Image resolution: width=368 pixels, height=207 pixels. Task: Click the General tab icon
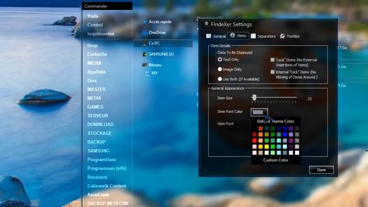(209, 36)
